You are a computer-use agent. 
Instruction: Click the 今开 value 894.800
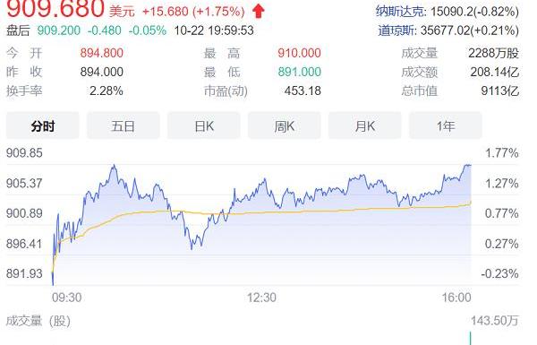pyautogui.click(x=102, y=53)
